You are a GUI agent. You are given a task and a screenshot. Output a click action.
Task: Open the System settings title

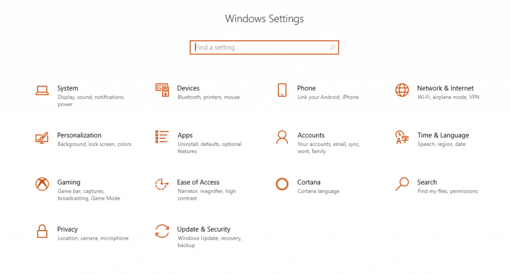[67, 88]
